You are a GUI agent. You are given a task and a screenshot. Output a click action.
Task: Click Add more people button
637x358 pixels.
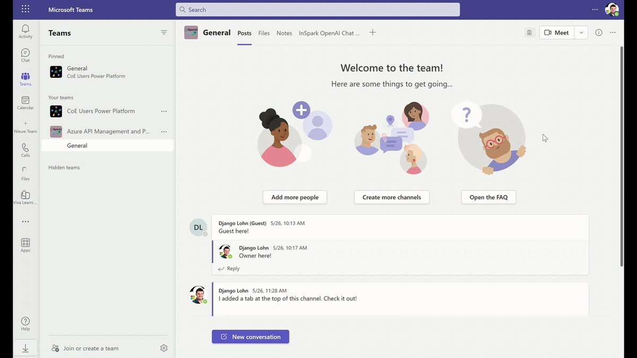295,197
